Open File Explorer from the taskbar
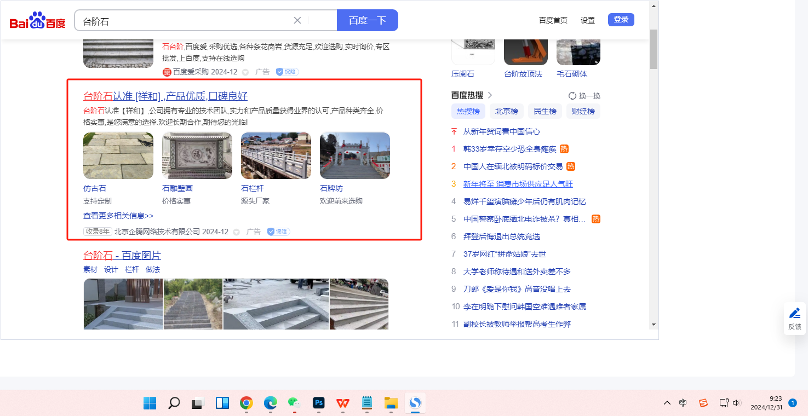 click(x=391, y=403)
